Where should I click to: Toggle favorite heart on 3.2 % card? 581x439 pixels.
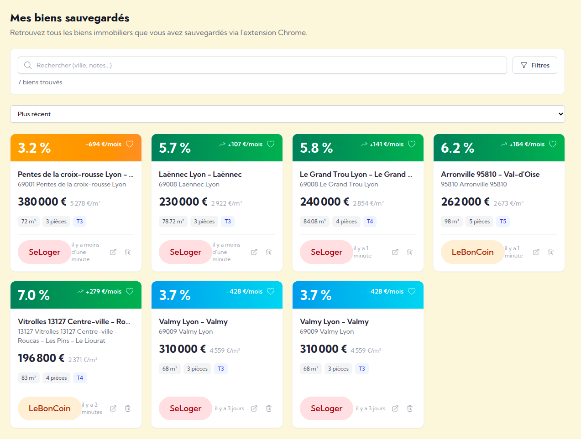(x=130, y=144)
